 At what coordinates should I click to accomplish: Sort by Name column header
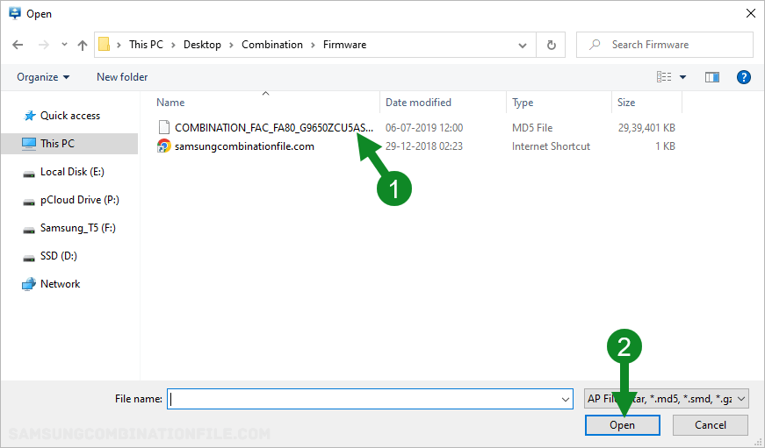[170, 103]
